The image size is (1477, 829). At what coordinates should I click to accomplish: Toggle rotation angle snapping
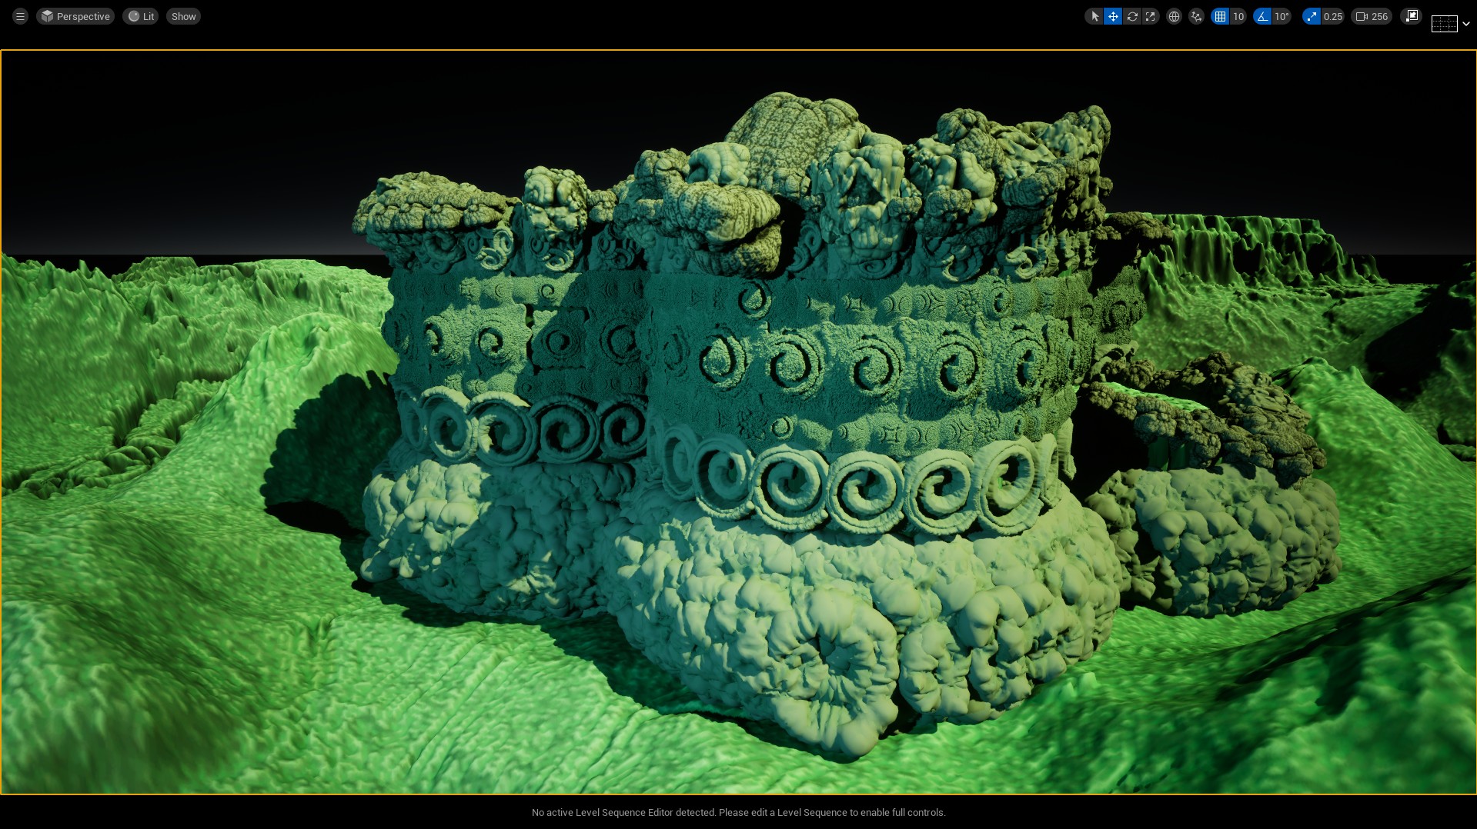pos(1262,16)
